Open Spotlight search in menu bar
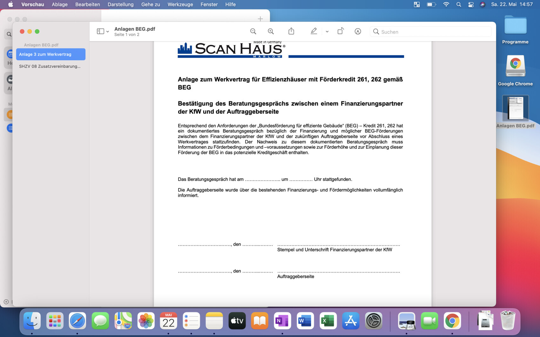The image size is (540, 337). point(458,4)
